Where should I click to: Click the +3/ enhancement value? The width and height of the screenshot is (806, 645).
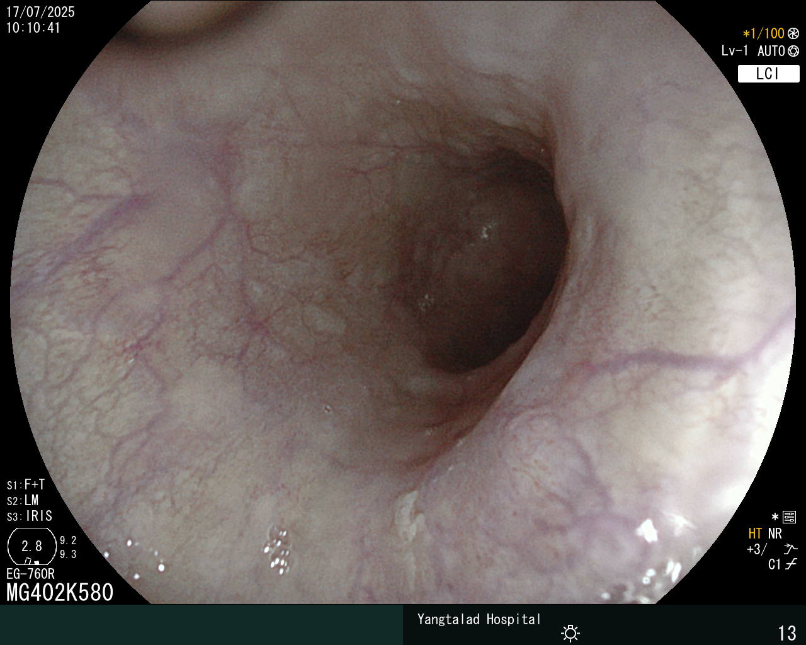(x=756, y=549)
